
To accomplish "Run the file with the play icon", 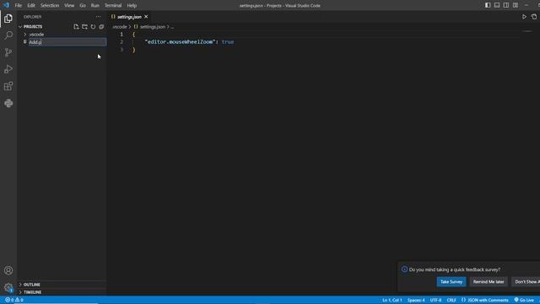I will (x=524, y=17).
